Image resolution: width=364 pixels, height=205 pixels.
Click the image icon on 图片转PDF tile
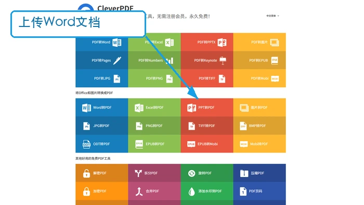click(x=244, y=108)
